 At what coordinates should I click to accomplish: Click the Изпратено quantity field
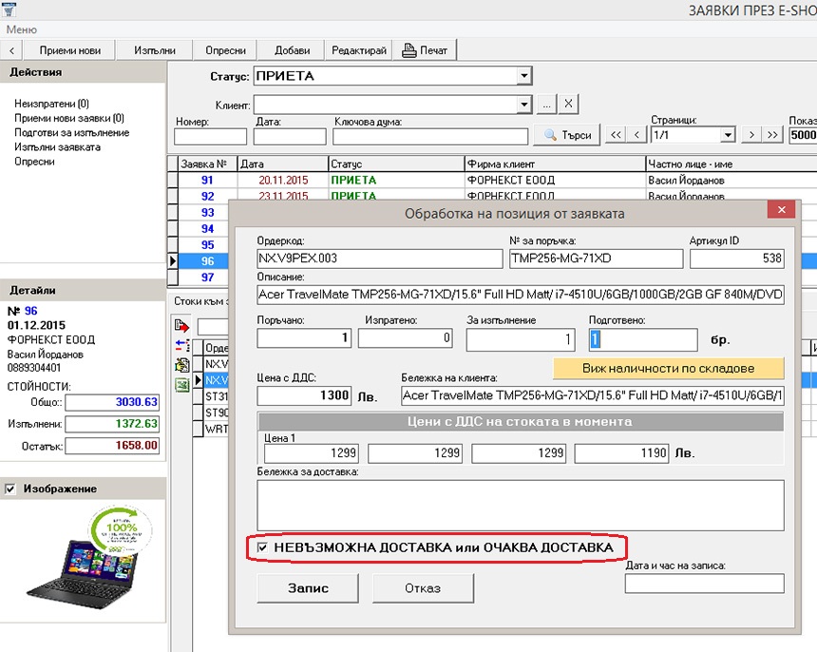coord(406,338)
